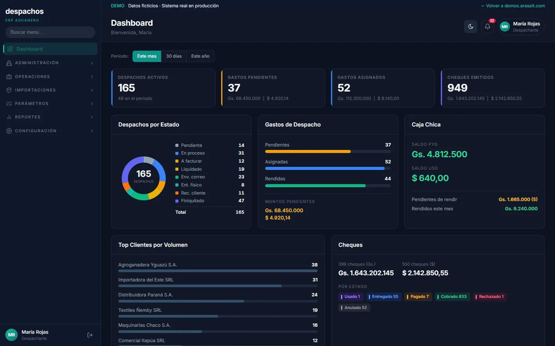Viewport: 555px width, 346px height.
Task: Click the Buscar menú search field
Action: (50, 32)
